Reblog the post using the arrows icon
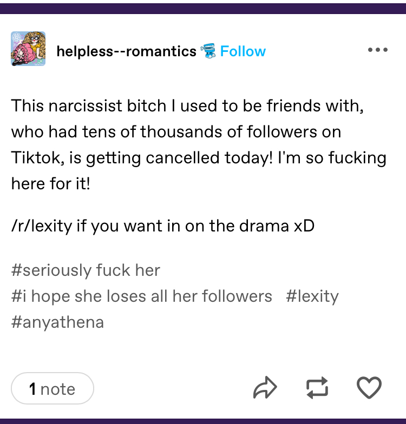 point(317,387)
